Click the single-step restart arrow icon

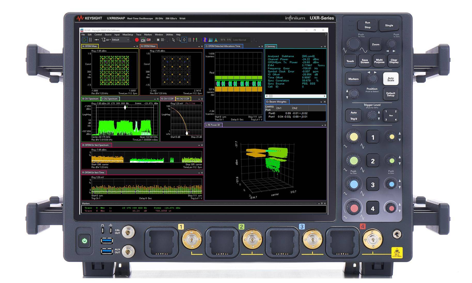[97, 40]
